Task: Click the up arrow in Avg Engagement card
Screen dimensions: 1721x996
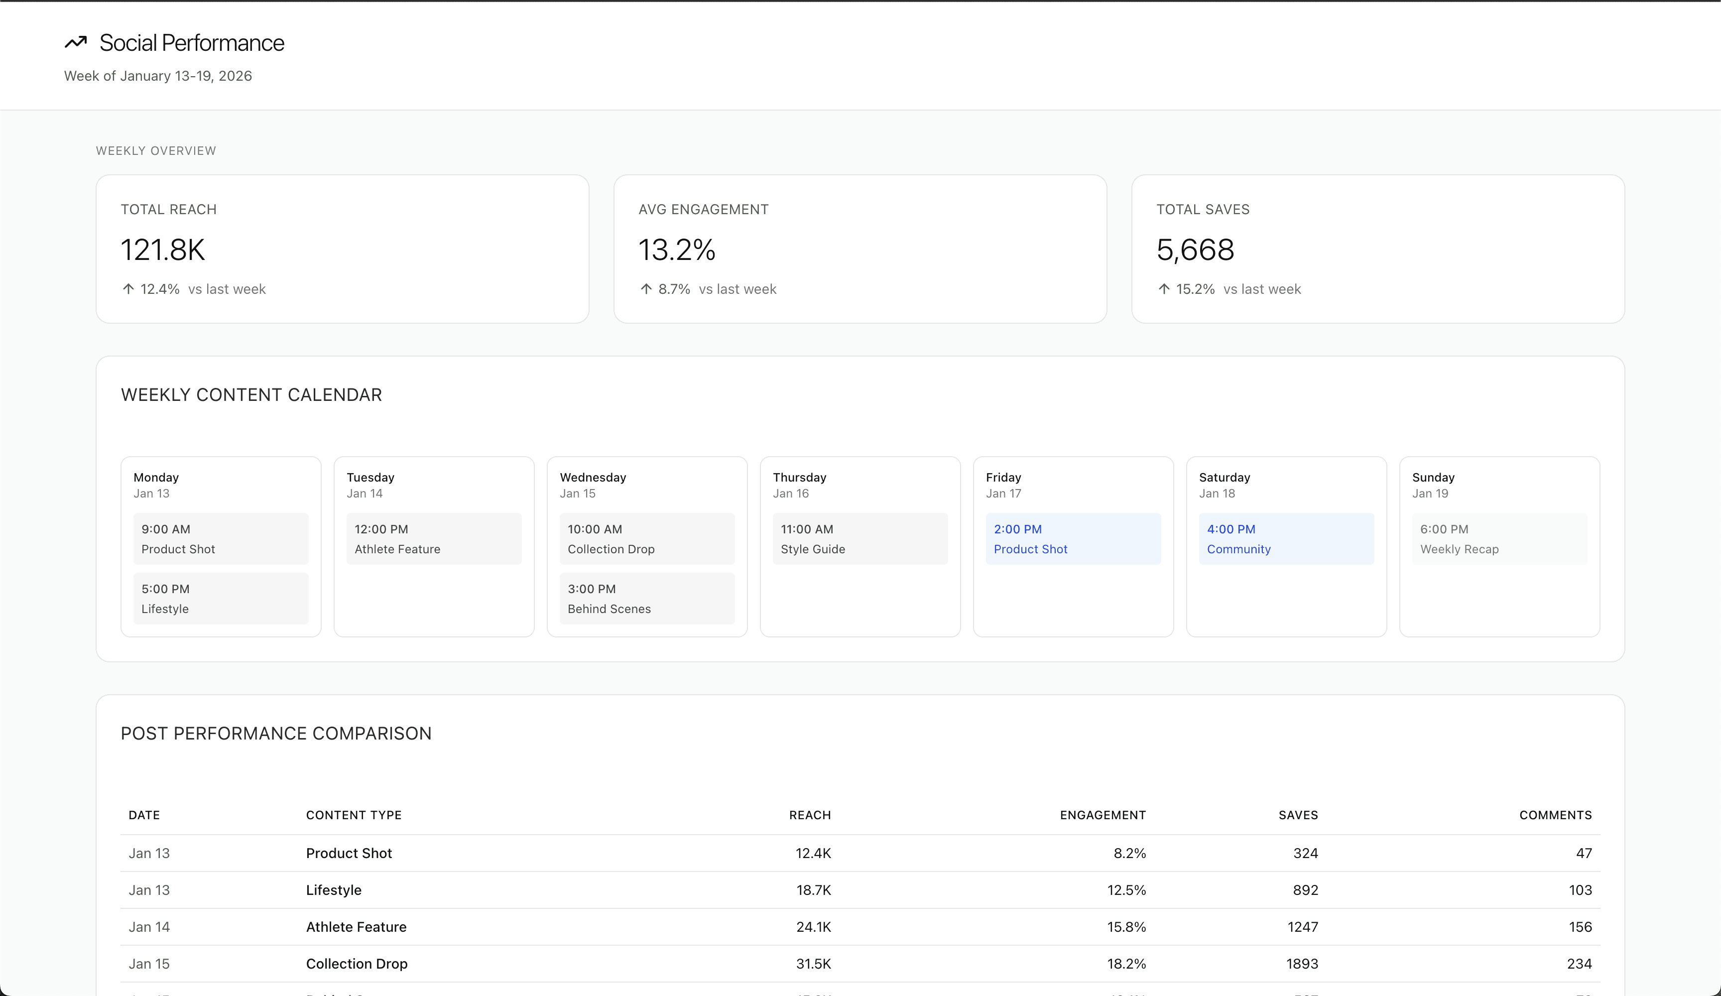Action: [646, 289]
